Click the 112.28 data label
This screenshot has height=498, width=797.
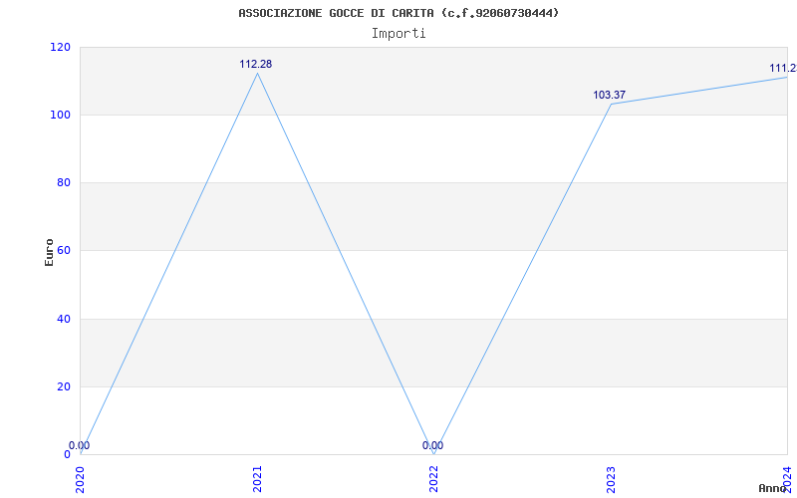tap(256, 64)
